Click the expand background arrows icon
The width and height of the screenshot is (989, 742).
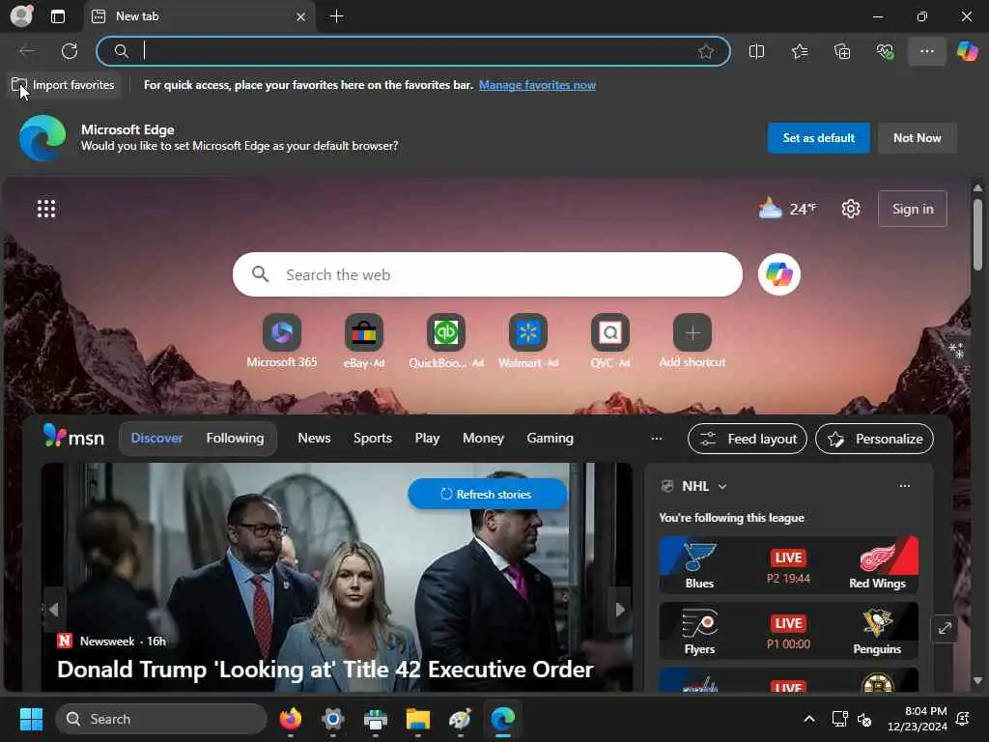point(945,628)
